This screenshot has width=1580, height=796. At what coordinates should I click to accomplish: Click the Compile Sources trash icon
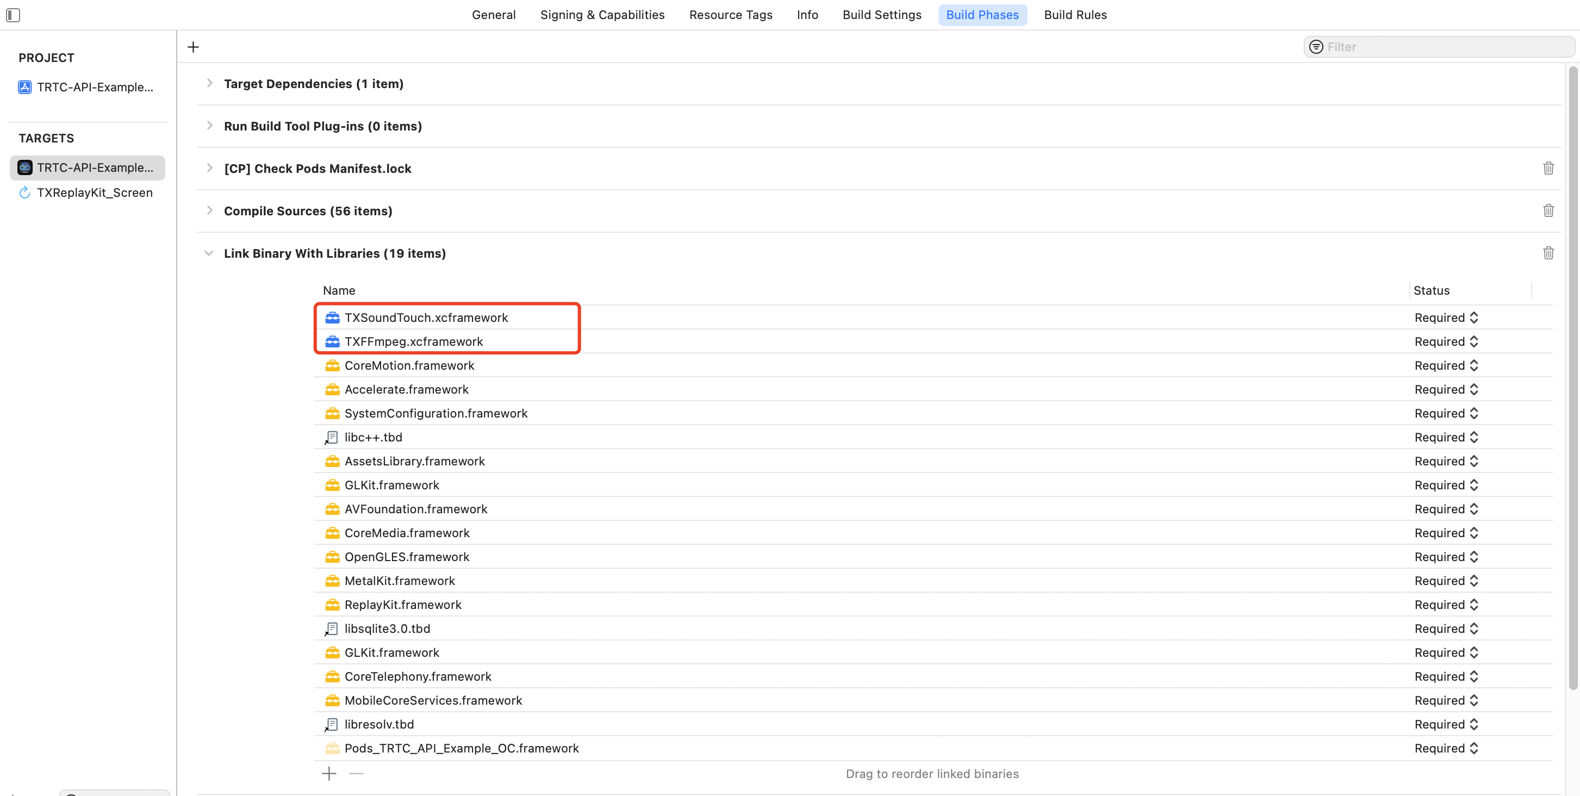[x=1548, y=210]
